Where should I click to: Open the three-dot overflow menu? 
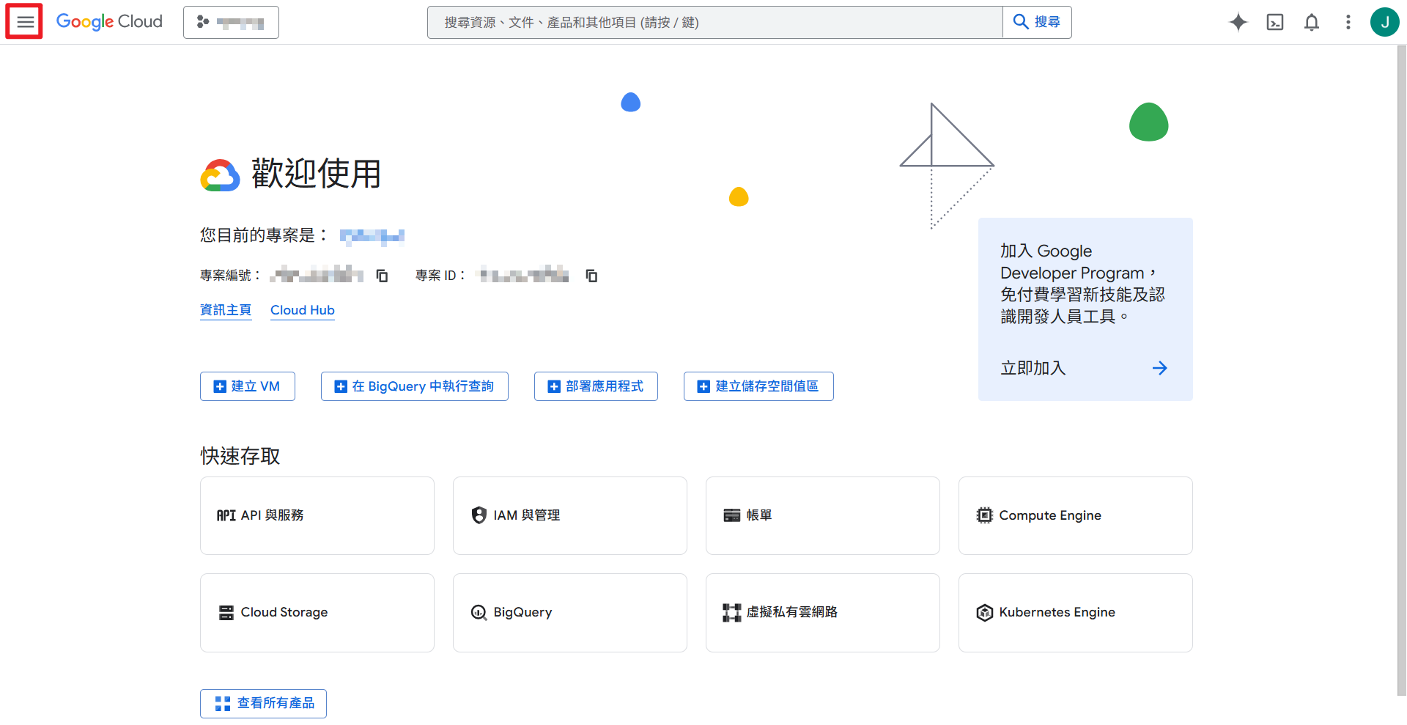tap(1348, 22)
